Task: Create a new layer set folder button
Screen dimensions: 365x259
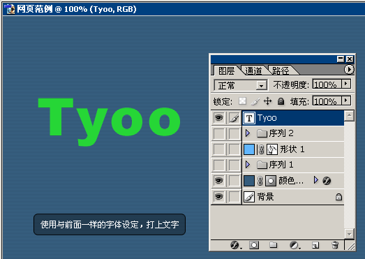Action: tap(274, 245)
